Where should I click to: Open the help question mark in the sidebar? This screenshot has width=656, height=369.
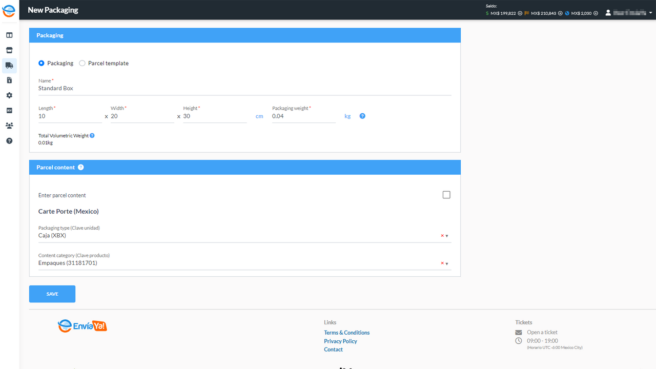9,140
